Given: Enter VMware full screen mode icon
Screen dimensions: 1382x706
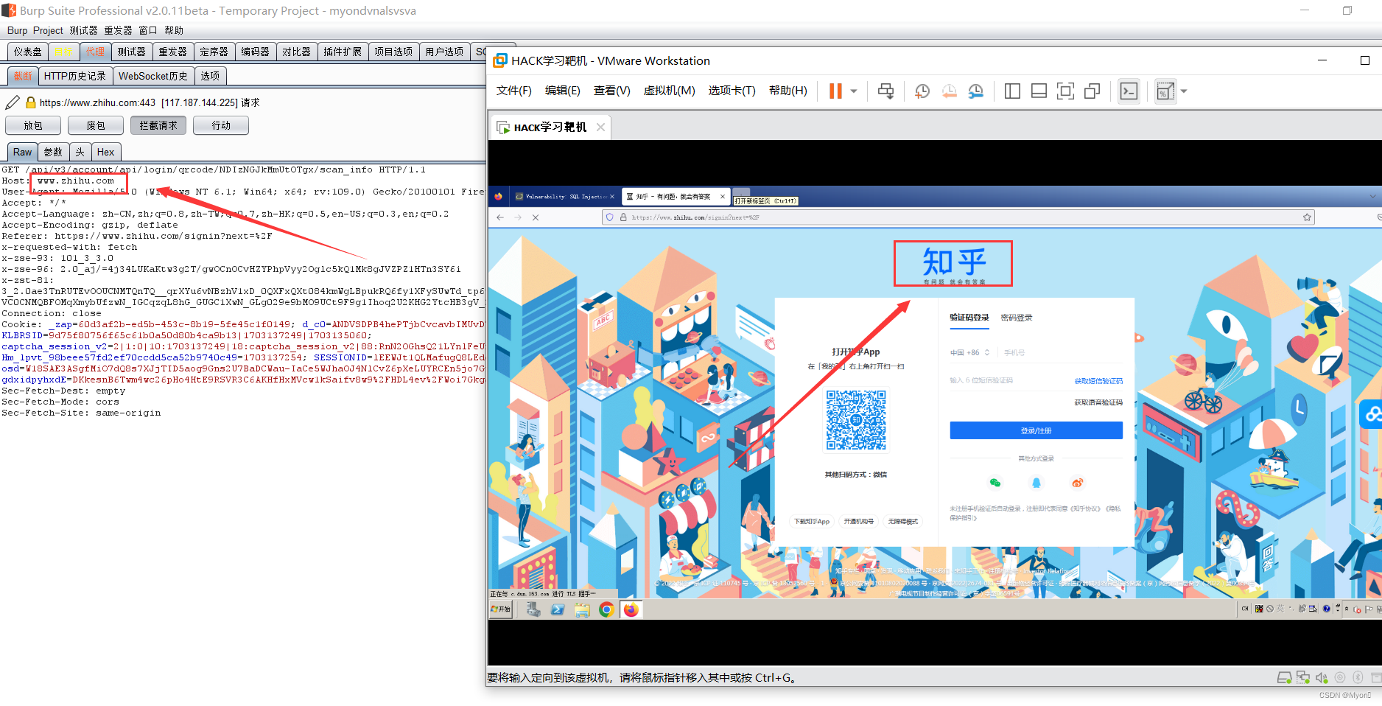Looking at the screenshot, I should (1065, 91).
